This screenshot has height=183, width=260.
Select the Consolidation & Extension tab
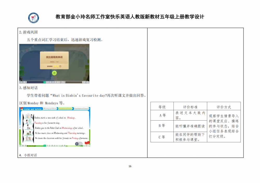click(81, 109)
